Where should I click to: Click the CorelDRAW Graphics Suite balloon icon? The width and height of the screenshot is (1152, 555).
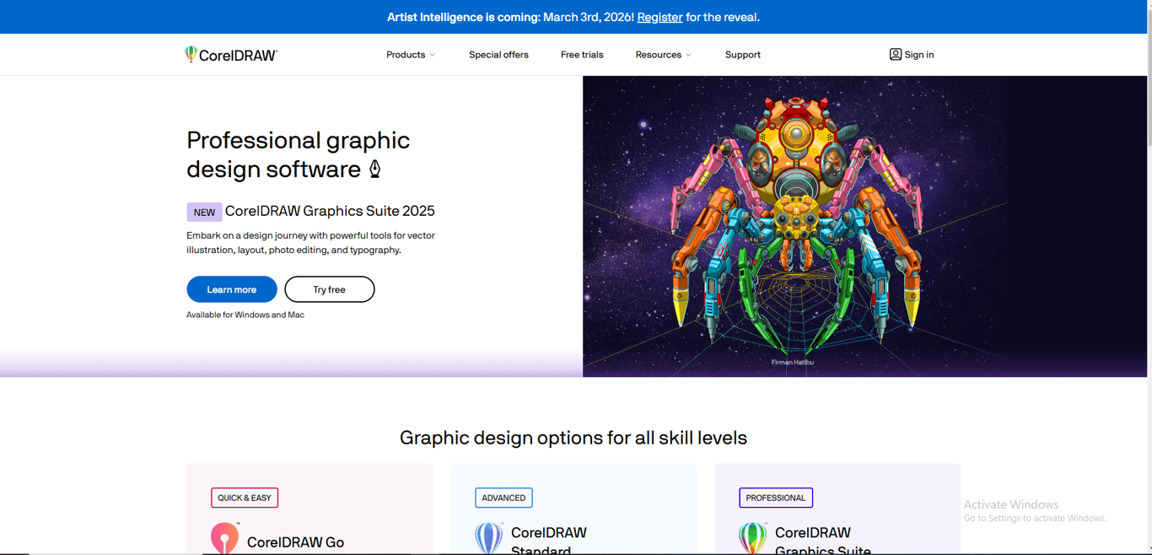point(753,538)
